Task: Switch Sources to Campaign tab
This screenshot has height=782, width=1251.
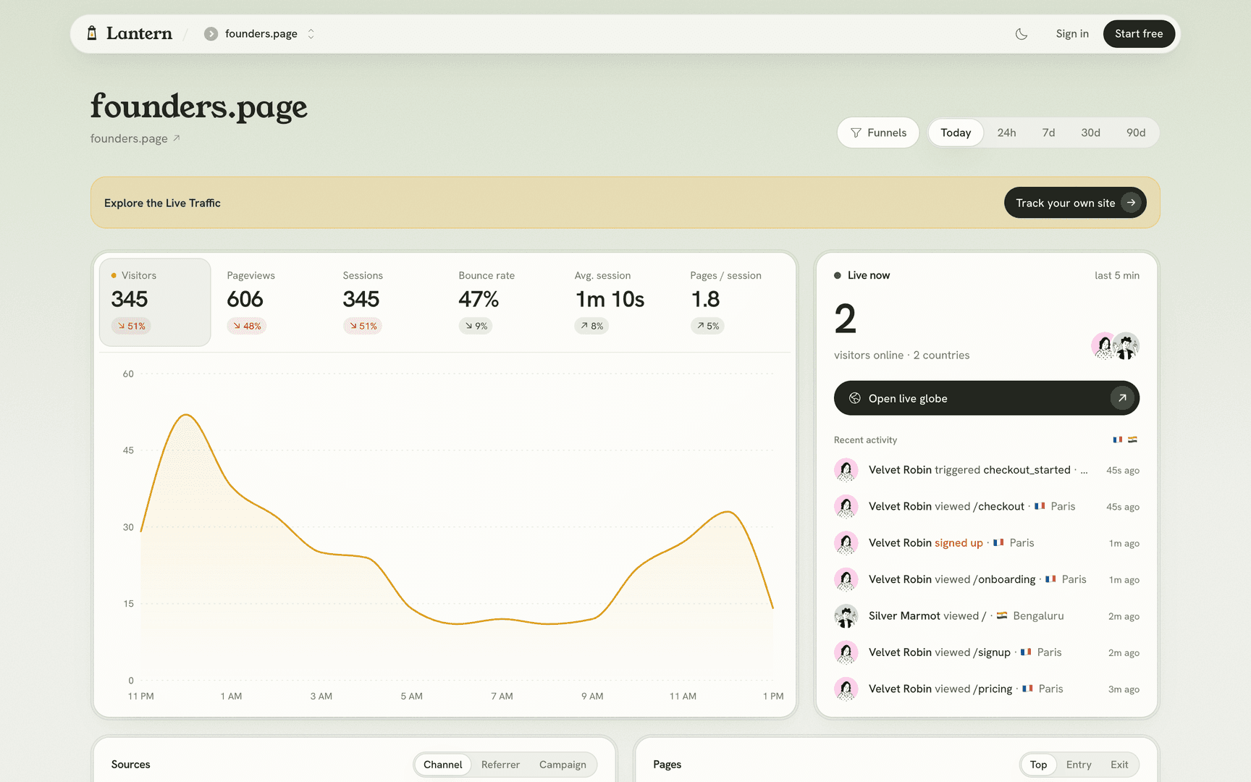Action: (x=563, y=765)
